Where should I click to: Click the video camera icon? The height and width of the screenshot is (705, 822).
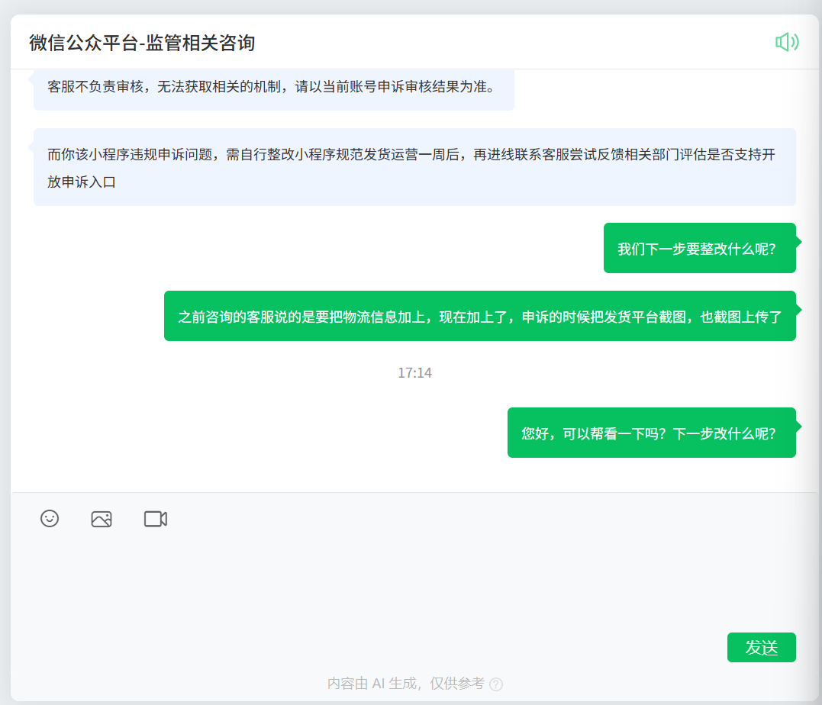click(x=156, y=519)
